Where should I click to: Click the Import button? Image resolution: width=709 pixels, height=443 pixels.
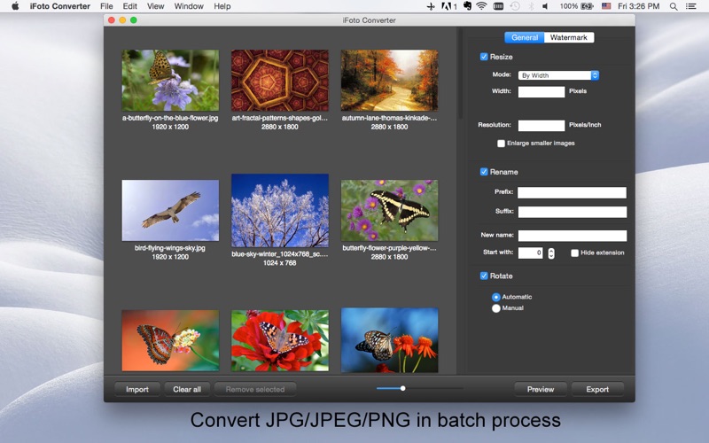click(137, 389)
